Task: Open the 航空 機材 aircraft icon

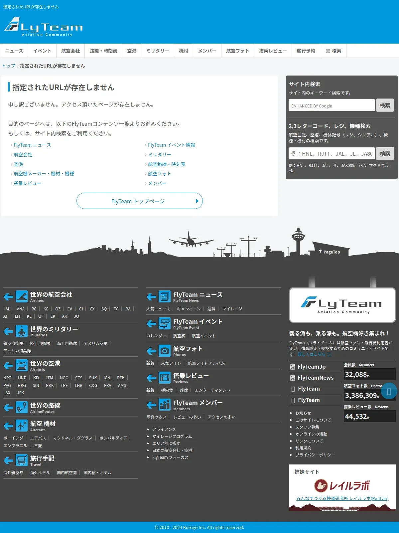Action: 22,426
